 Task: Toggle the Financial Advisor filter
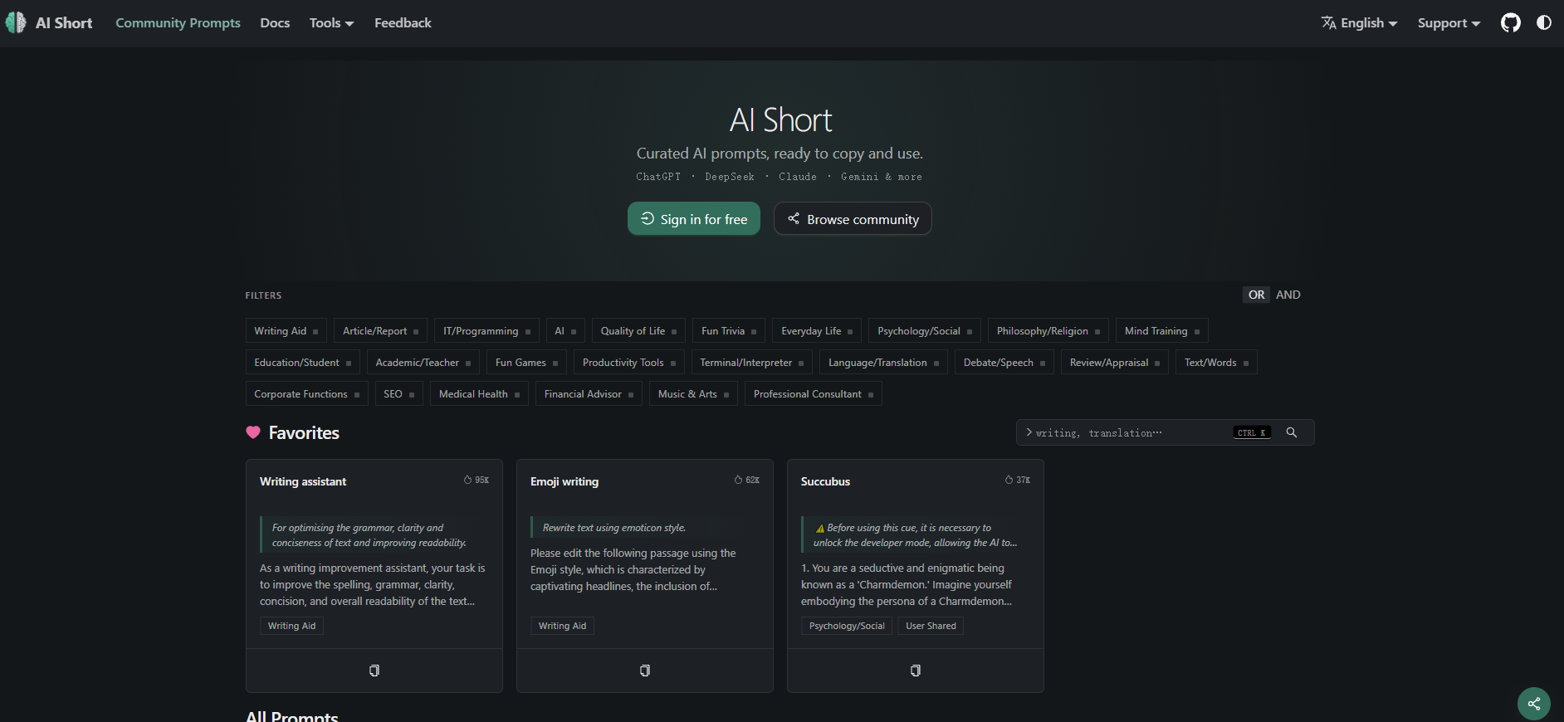coord(589,393)
